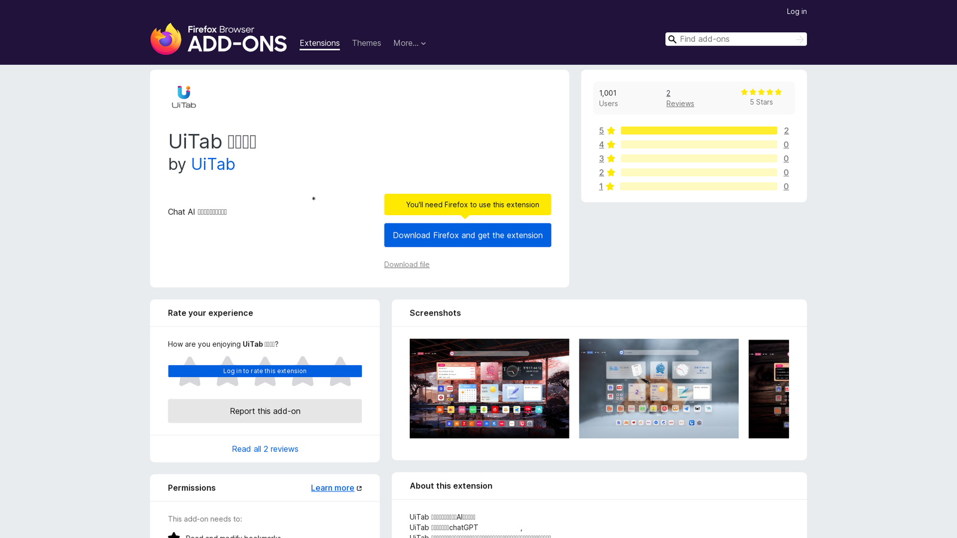Open the 2 Reviews link
The width and height of the screenshot is (957, 538).
click(x=680, y=98)
